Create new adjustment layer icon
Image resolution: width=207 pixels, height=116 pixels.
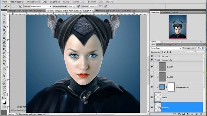pyautogui.click(x=188, y=114)
